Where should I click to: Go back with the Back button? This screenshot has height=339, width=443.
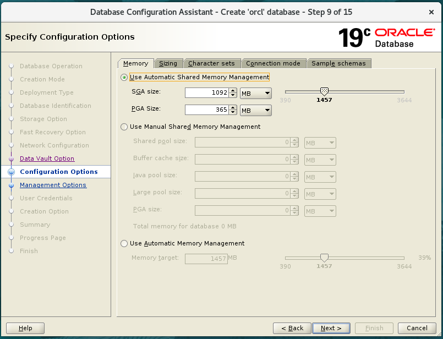pos(292,328)
